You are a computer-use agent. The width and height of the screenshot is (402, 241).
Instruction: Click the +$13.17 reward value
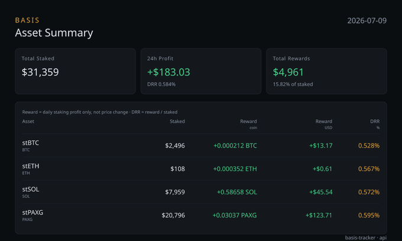point(321,146)
